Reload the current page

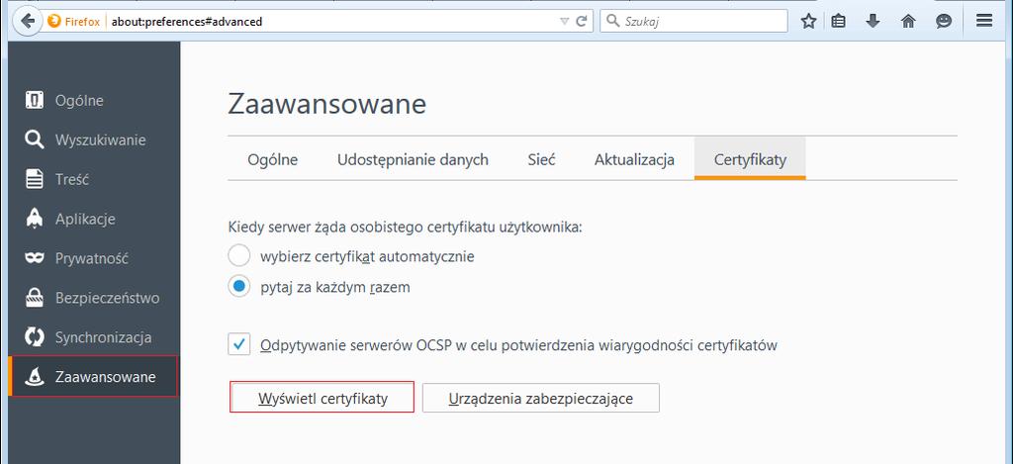582,22
